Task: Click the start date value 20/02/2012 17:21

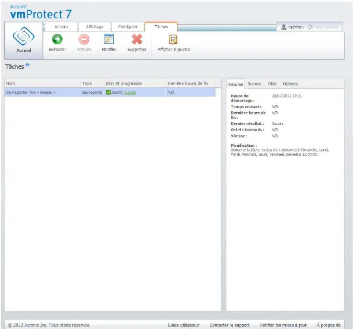Action: point(287,96)
